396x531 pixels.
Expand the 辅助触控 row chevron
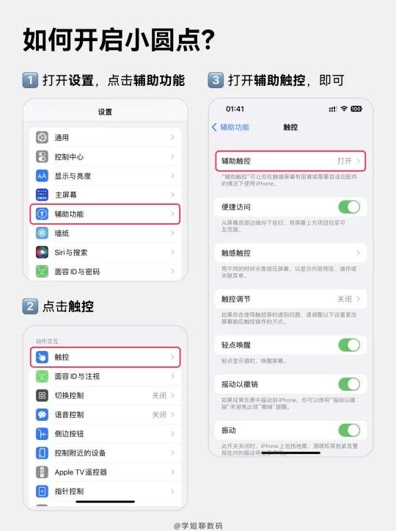point(358,161)
